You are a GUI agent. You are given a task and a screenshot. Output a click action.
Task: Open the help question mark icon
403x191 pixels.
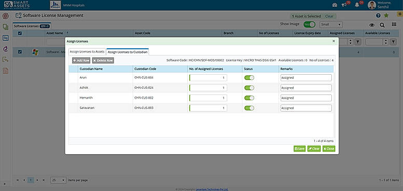coord(378,16)
